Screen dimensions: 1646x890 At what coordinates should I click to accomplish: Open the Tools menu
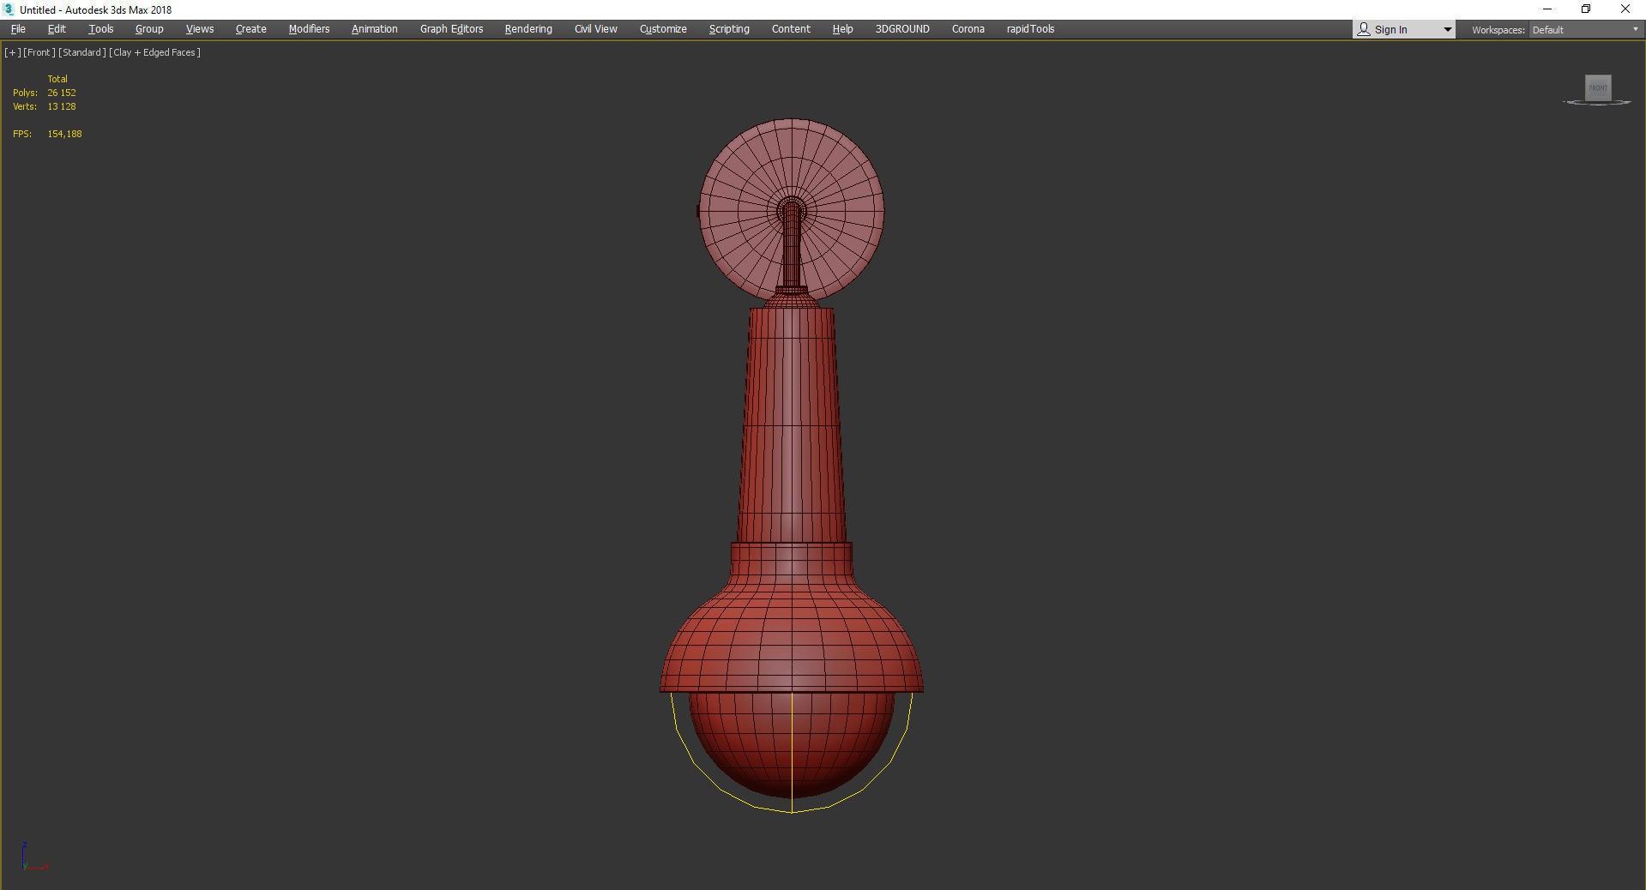(101, 29)
